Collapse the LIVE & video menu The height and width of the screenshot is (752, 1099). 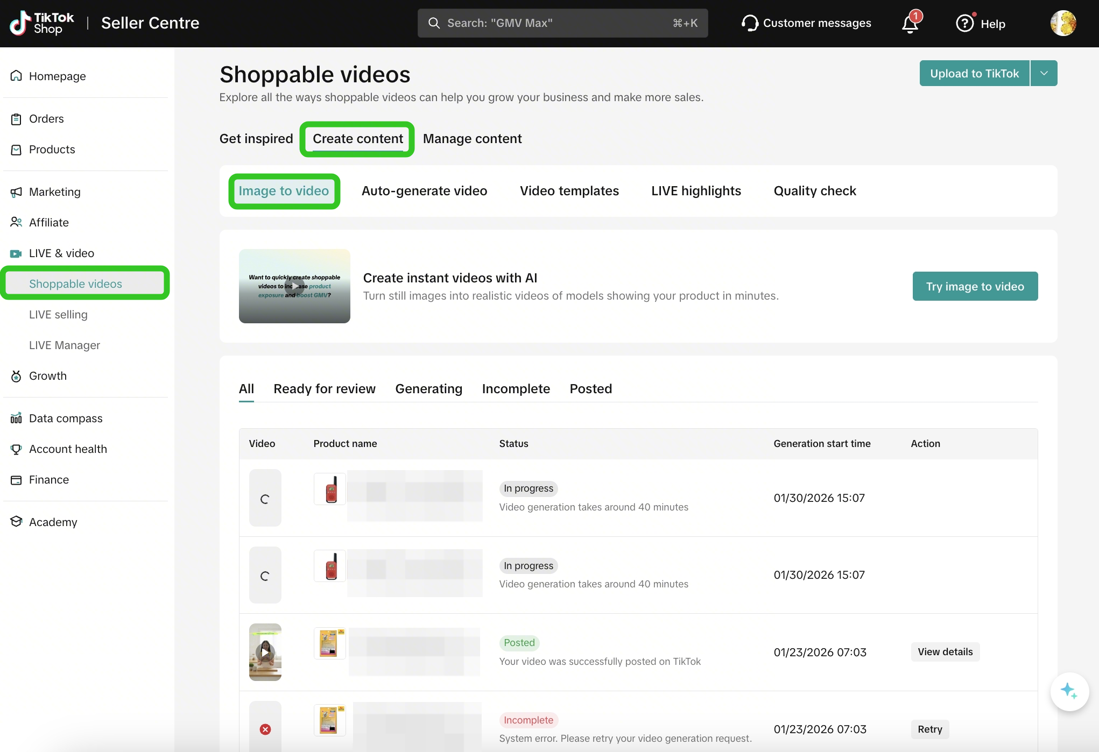click(x=61, y=253)
